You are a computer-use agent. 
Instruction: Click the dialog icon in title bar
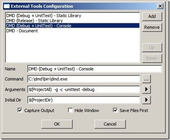point(7,6)
